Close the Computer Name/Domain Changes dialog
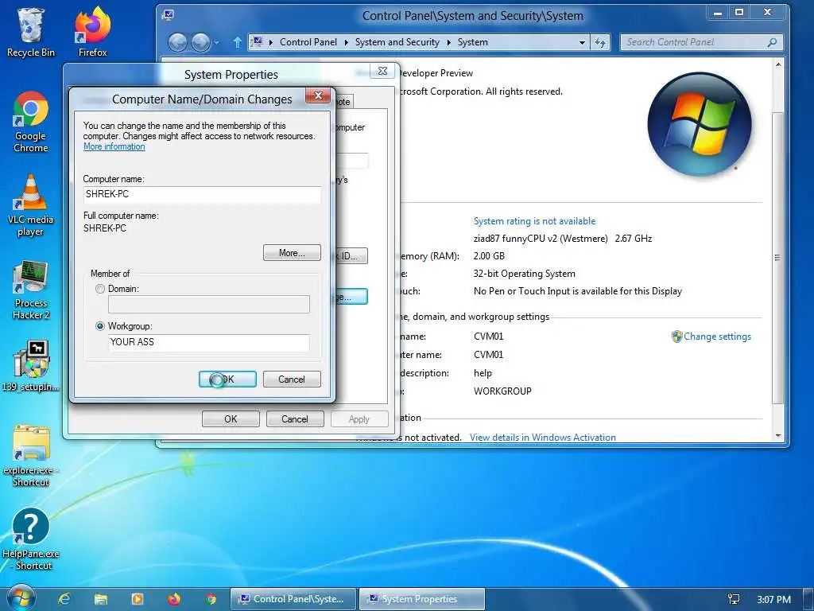 click(318, 95)
